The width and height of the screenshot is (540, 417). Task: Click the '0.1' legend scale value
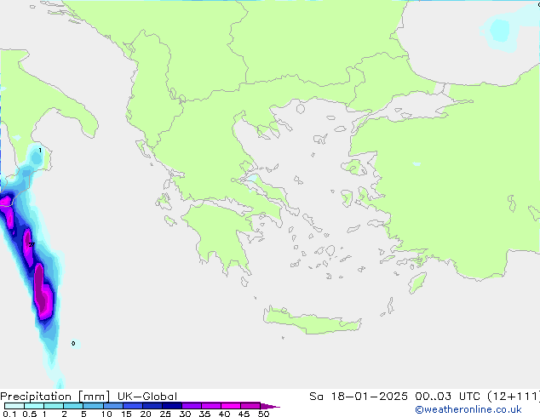9,414
